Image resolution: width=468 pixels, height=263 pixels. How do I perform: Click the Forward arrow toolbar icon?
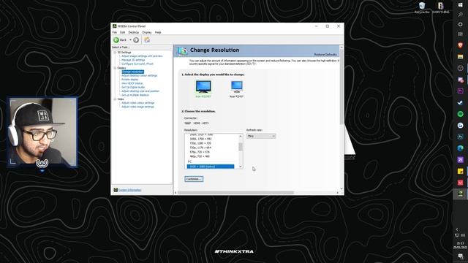click(x=136, y=40)
